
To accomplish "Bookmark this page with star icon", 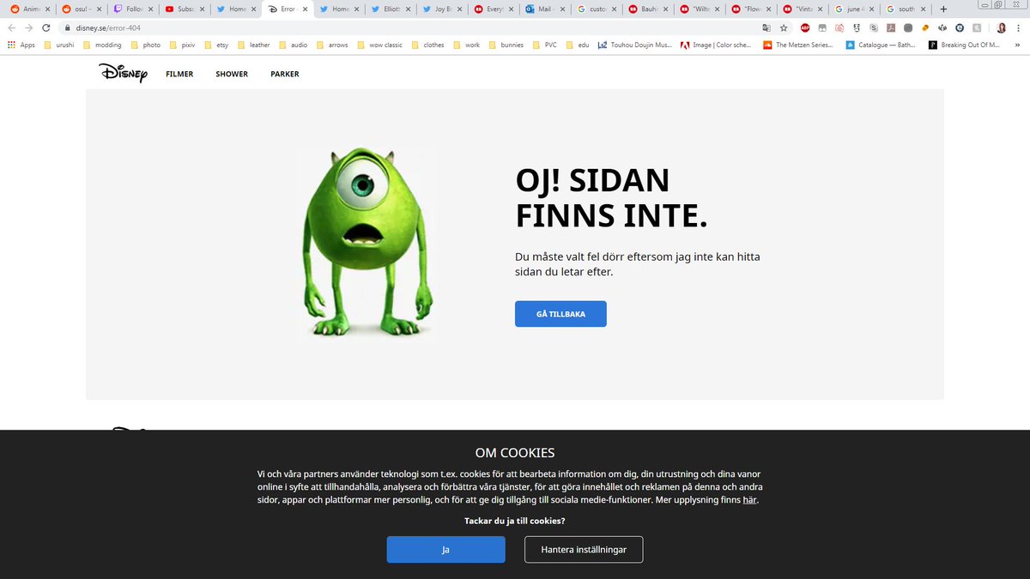I will click(784, 27).
